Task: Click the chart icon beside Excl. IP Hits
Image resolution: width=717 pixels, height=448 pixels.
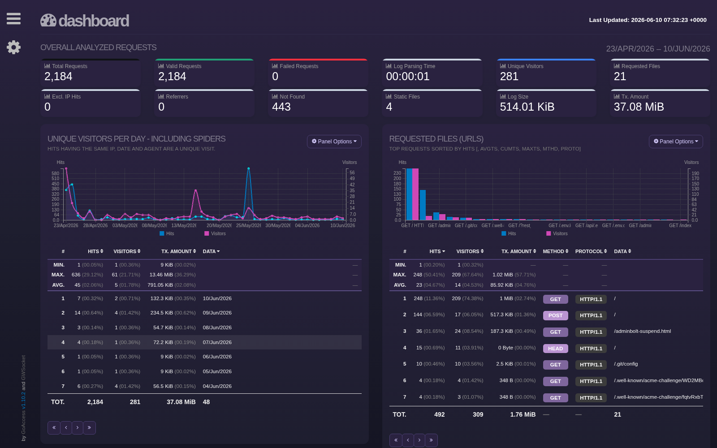Action: [x=47, y=96]
